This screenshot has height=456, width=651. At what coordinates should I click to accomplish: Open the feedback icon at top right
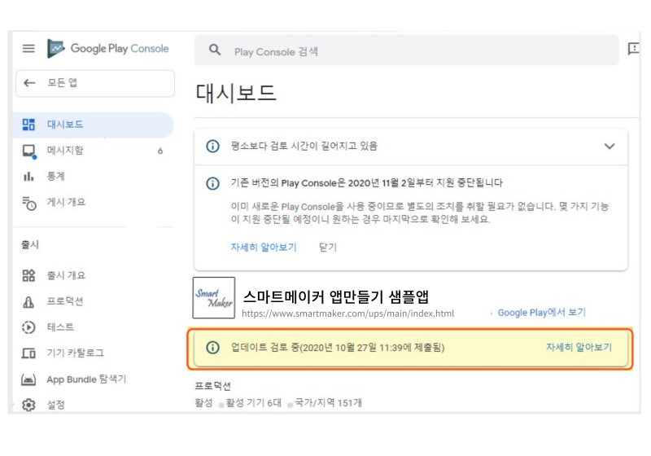[634, 49]
